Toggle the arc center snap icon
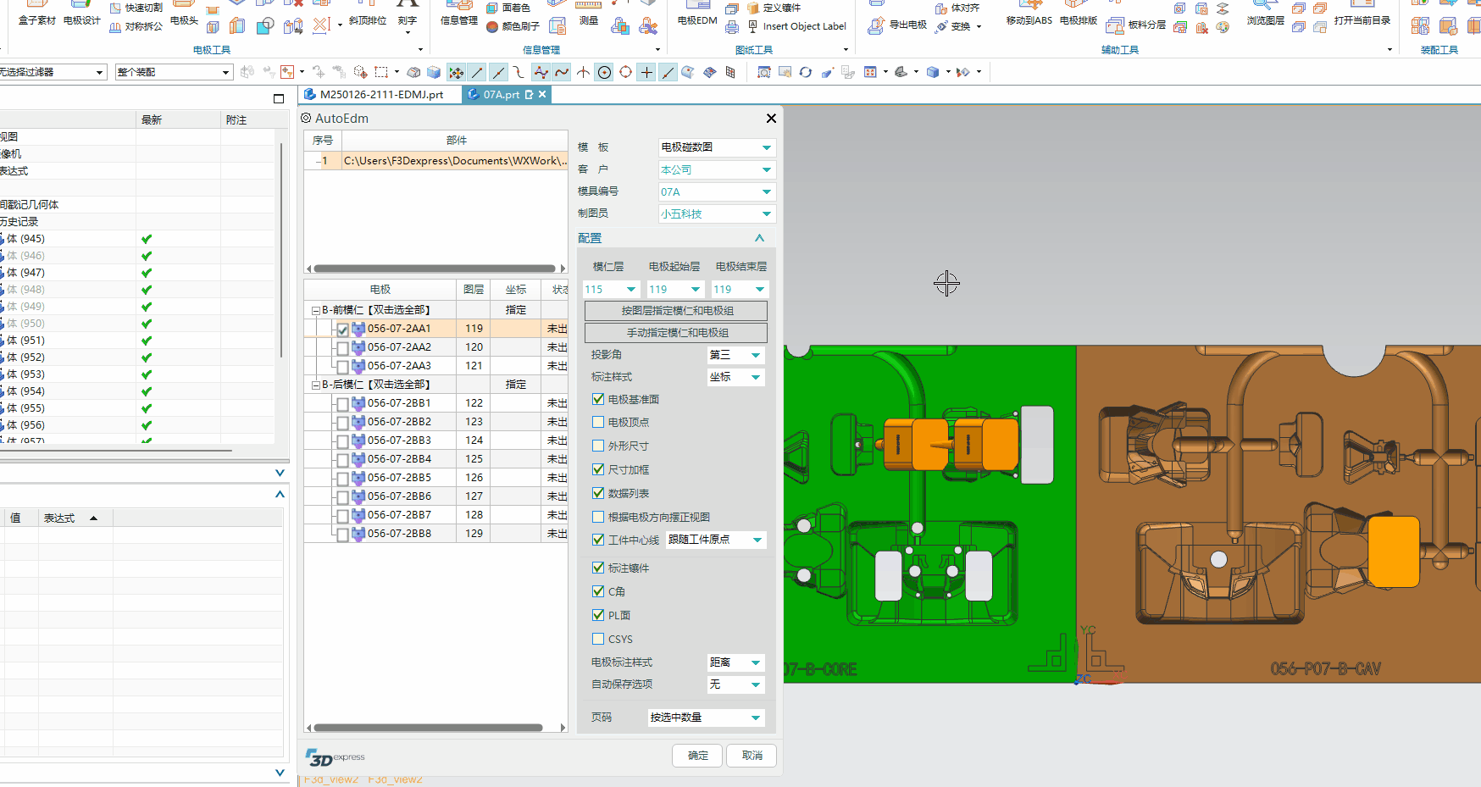The height and width of the screenshot is (787, 1481). pyautogui.click(x=604, y=72)
